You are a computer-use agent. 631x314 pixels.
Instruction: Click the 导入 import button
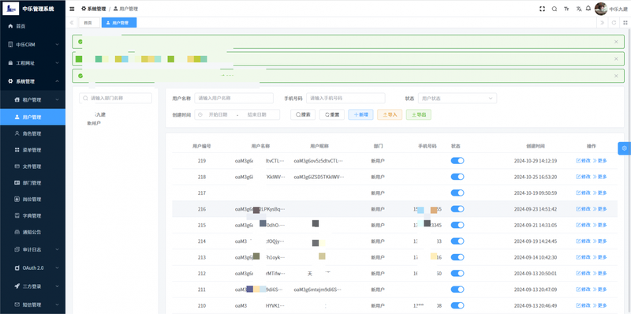(390, 114)
